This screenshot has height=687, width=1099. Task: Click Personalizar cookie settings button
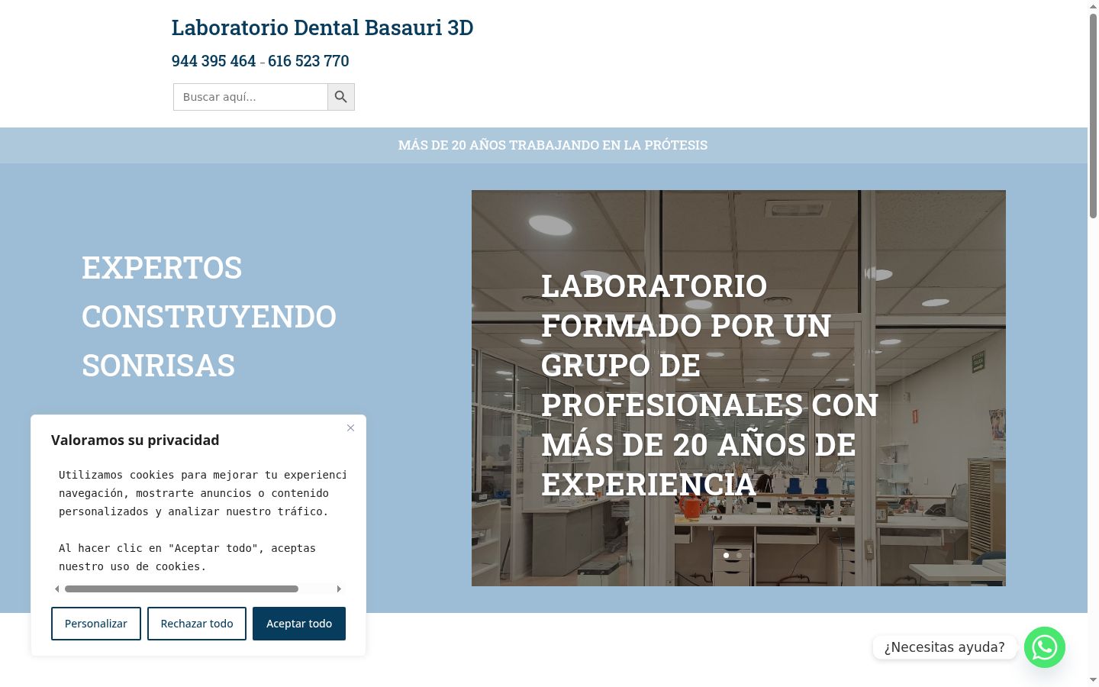(x=96, y=624)
